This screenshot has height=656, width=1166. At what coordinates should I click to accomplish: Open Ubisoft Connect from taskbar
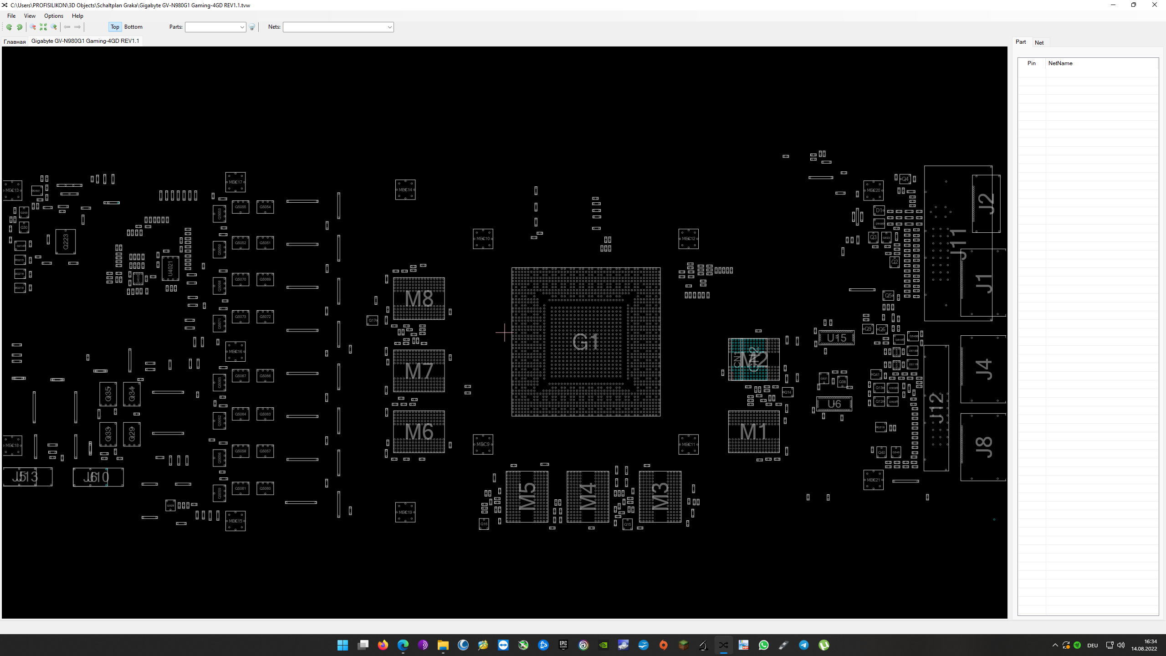[x=583, y=645]
